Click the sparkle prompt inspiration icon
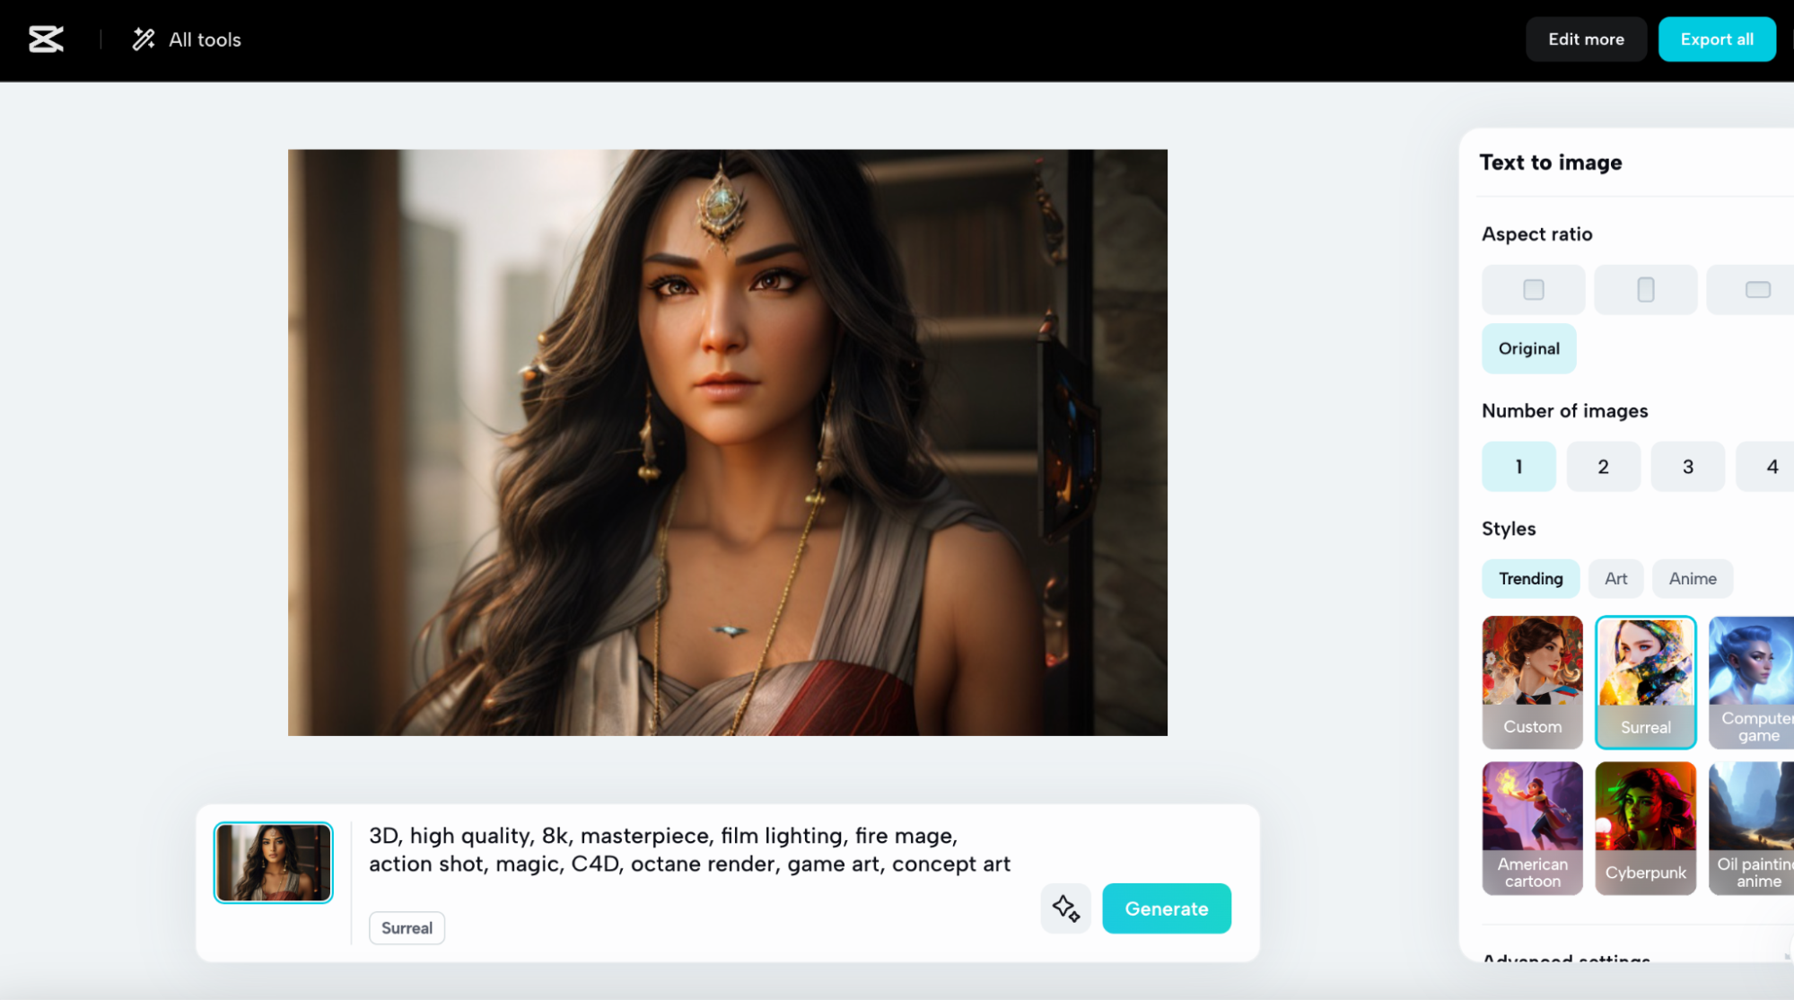 coord(1065,908)
